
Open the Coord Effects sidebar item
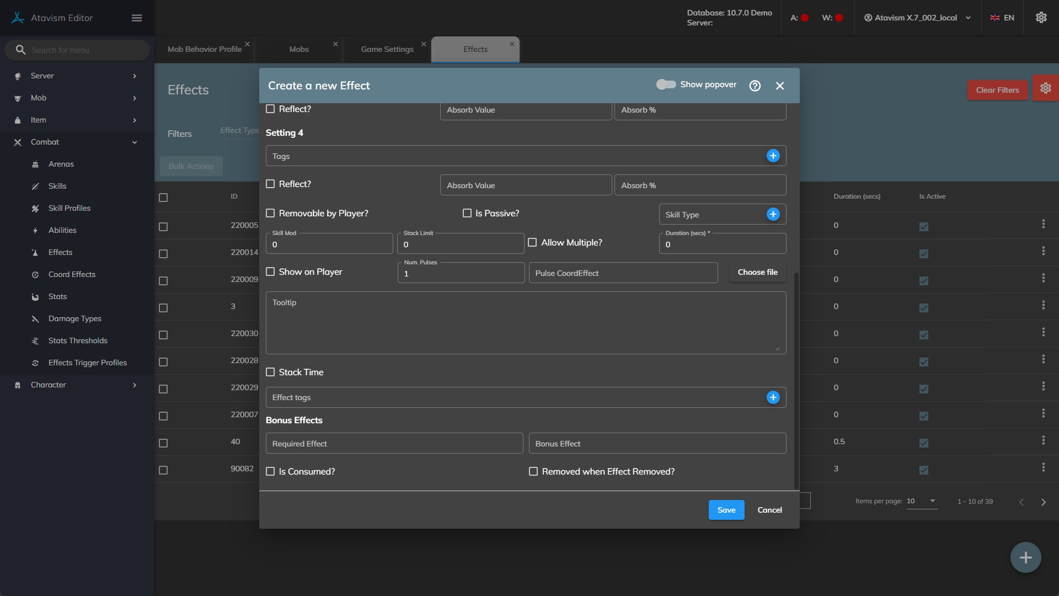(72, 274)
